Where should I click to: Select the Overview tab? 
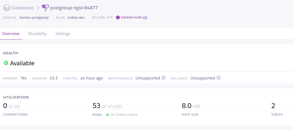pos(11,34)
